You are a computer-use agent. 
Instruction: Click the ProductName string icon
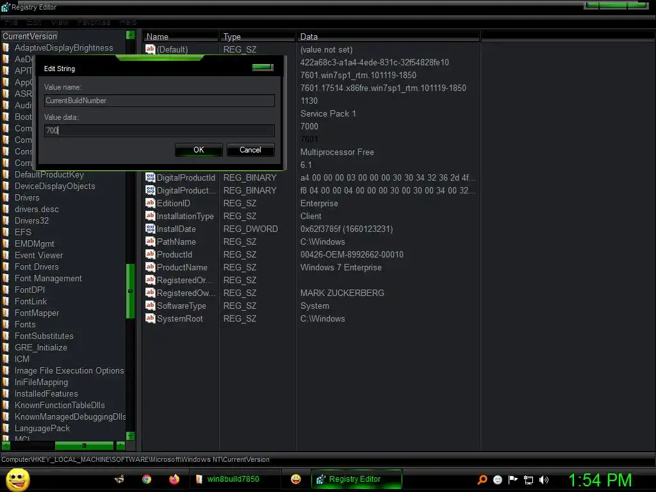pyautogui.click(x=150, y=267)
